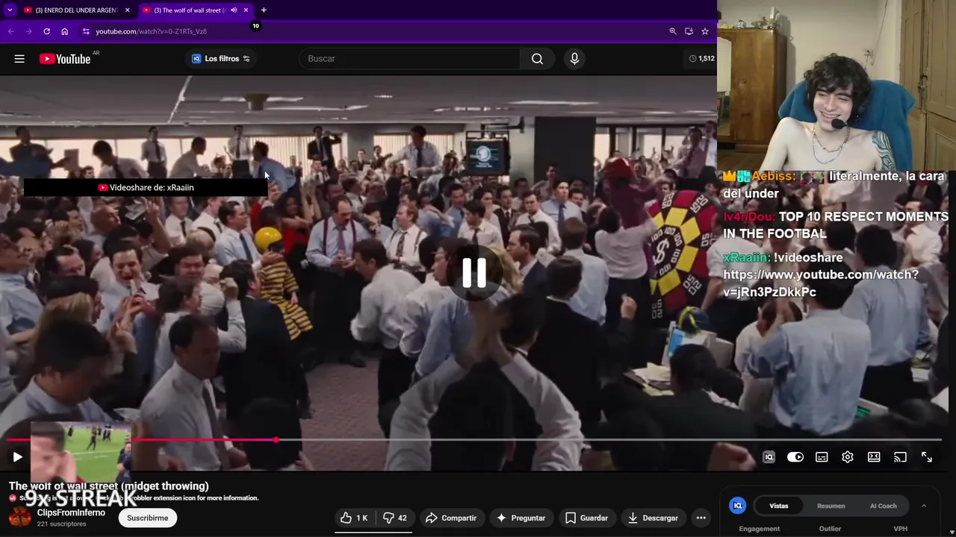Select the youtube.com URL in address bar
Viewport: 956px width, 537px height.
pyautogui.click(x=151, y=31)
